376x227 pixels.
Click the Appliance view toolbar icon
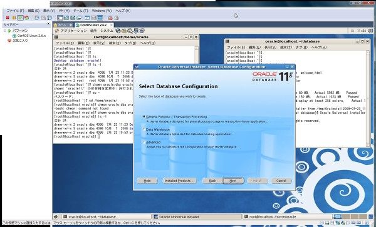tap(93, 18)
